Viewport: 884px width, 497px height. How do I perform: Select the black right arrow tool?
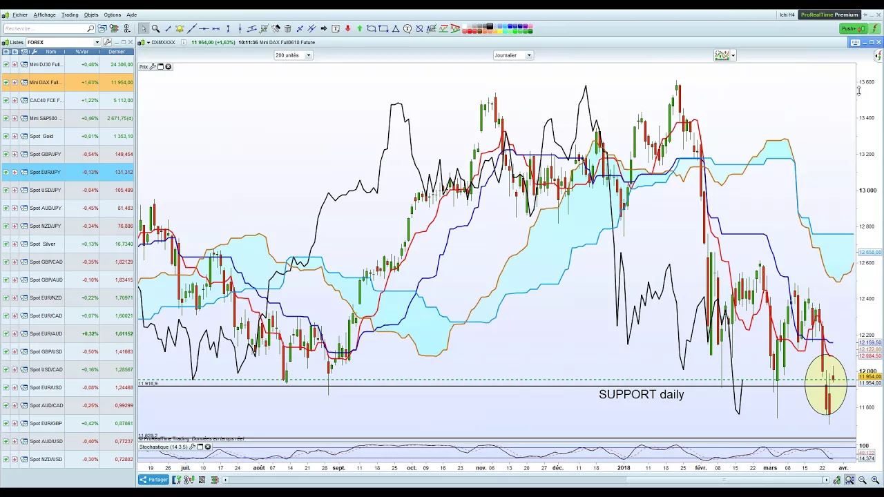click(323, 28)
